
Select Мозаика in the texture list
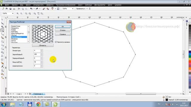click(14, 39)
